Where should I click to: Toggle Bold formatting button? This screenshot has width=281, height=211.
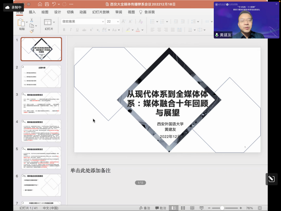(x=64, y=30)
